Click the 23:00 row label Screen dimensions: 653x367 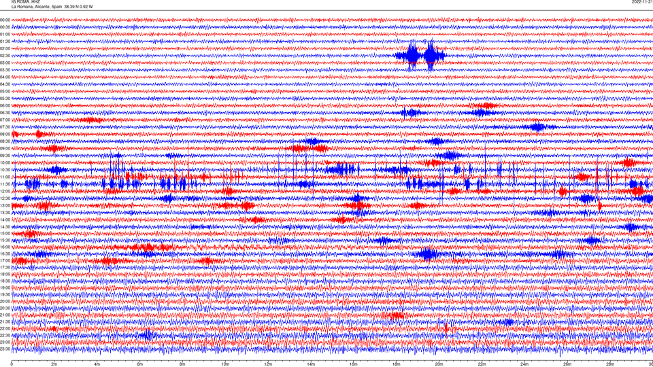[5, 342]
